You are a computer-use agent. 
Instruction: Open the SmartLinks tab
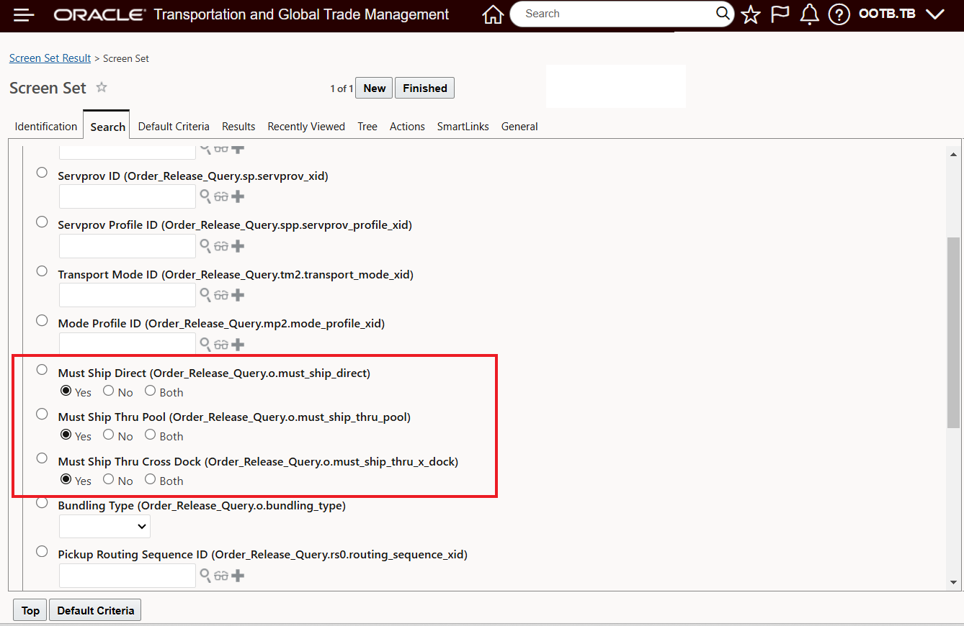point(463,126)
